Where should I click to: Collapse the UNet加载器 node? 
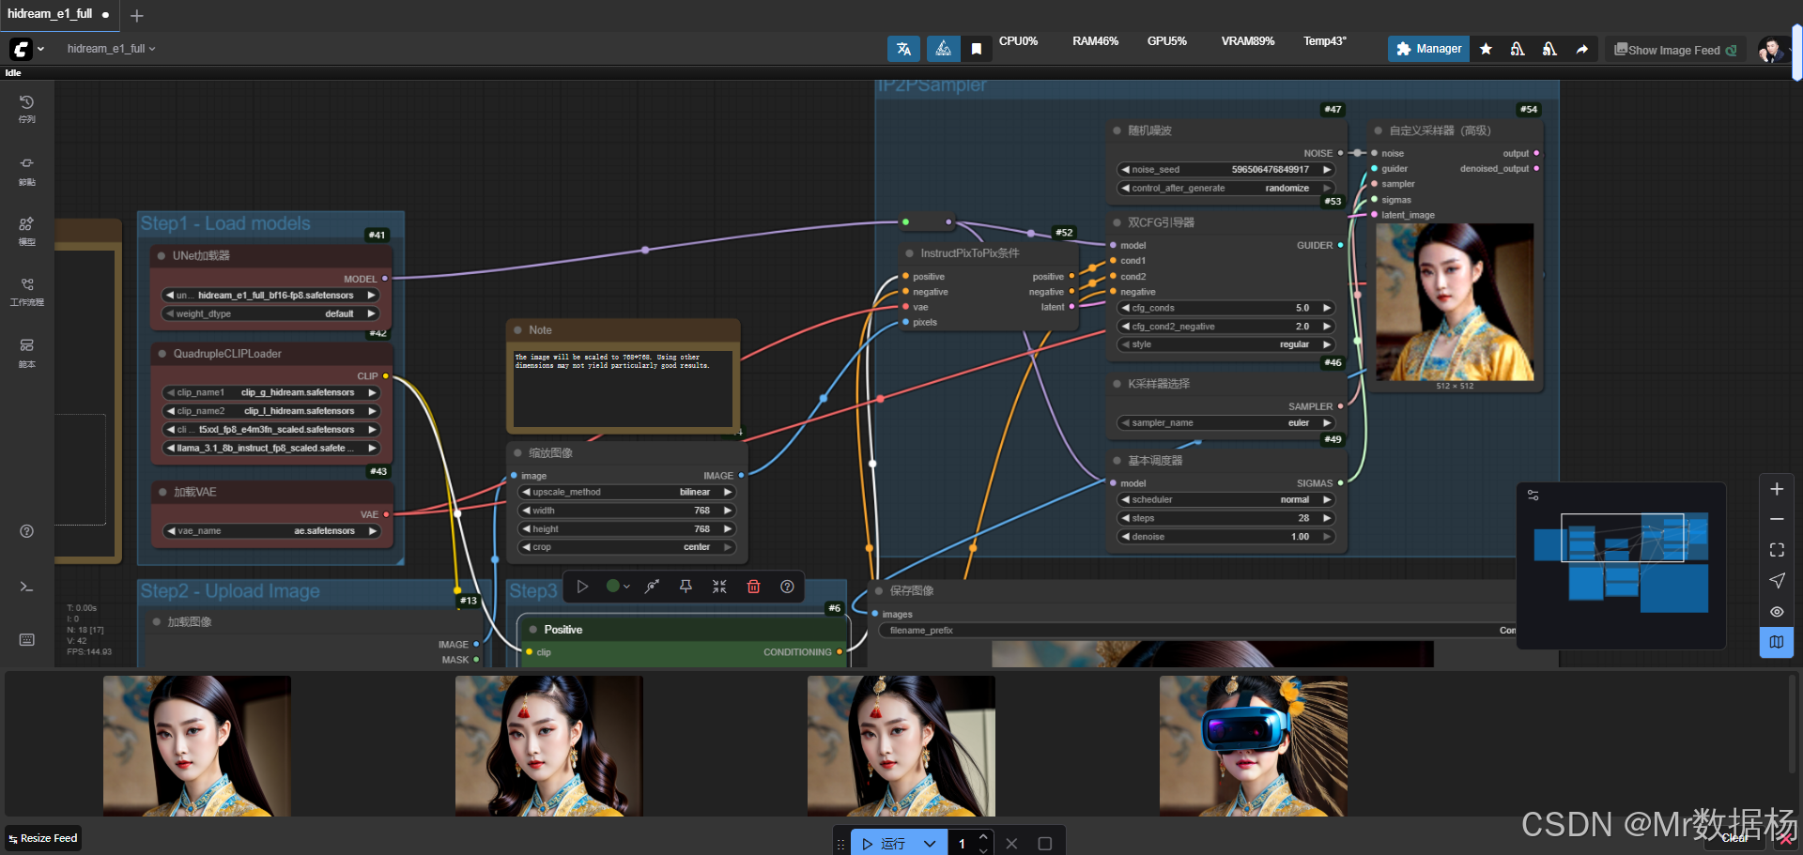coord(162,255)
